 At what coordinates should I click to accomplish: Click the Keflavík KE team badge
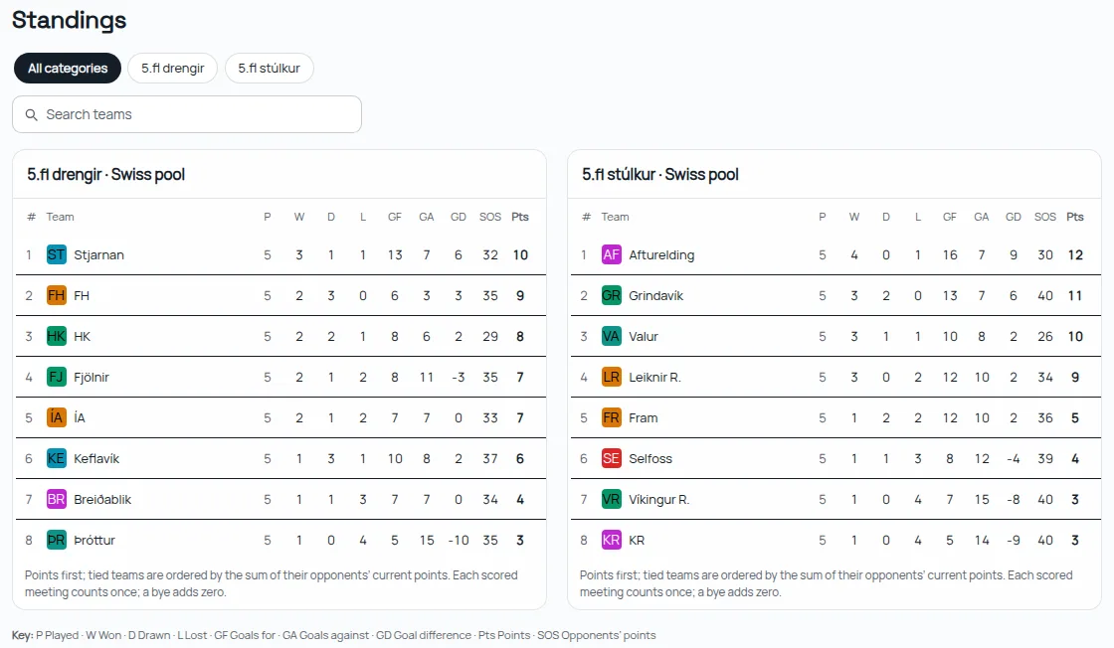point(56,458)
